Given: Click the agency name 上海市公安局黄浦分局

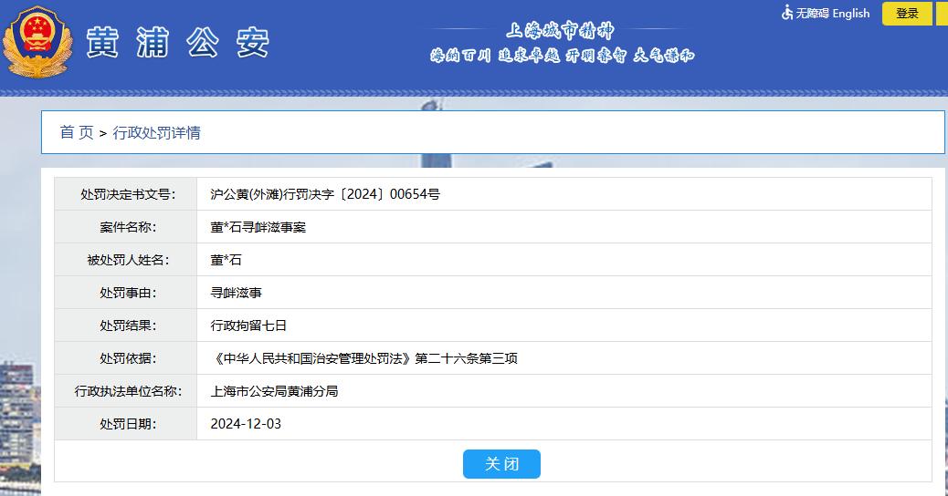Looking at the screenshot, I should tap(274, 391).
